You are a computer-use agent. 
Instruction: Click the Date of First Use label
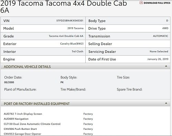(102, 59)
